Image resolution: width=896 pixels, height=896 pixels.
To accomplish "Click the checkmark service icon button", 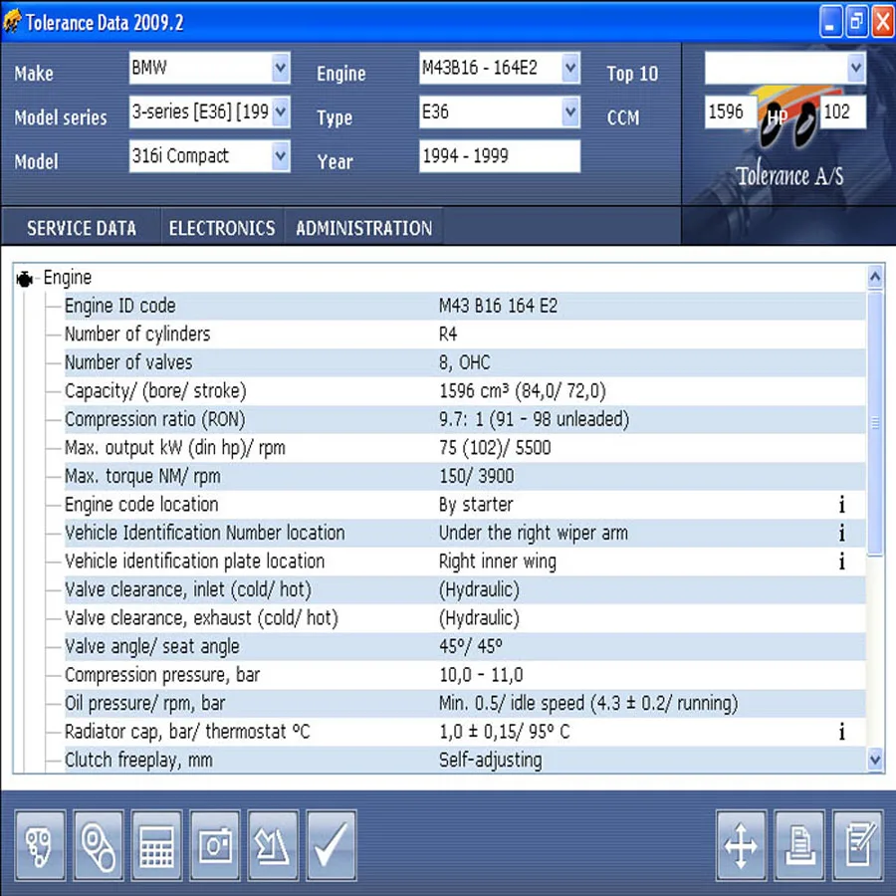I will pos(332,845).
